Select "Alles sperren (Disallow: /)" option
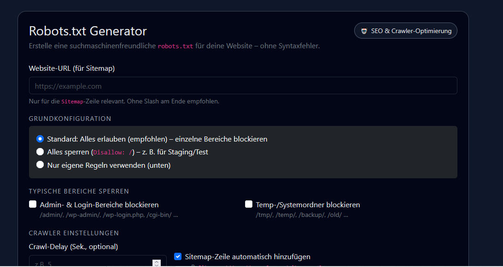This screenshot has height=267, width=503. point(40,152)
